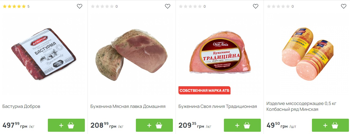
Task: Add Бастурма Добров to favorites with heart icon
Action: point(80,6)
